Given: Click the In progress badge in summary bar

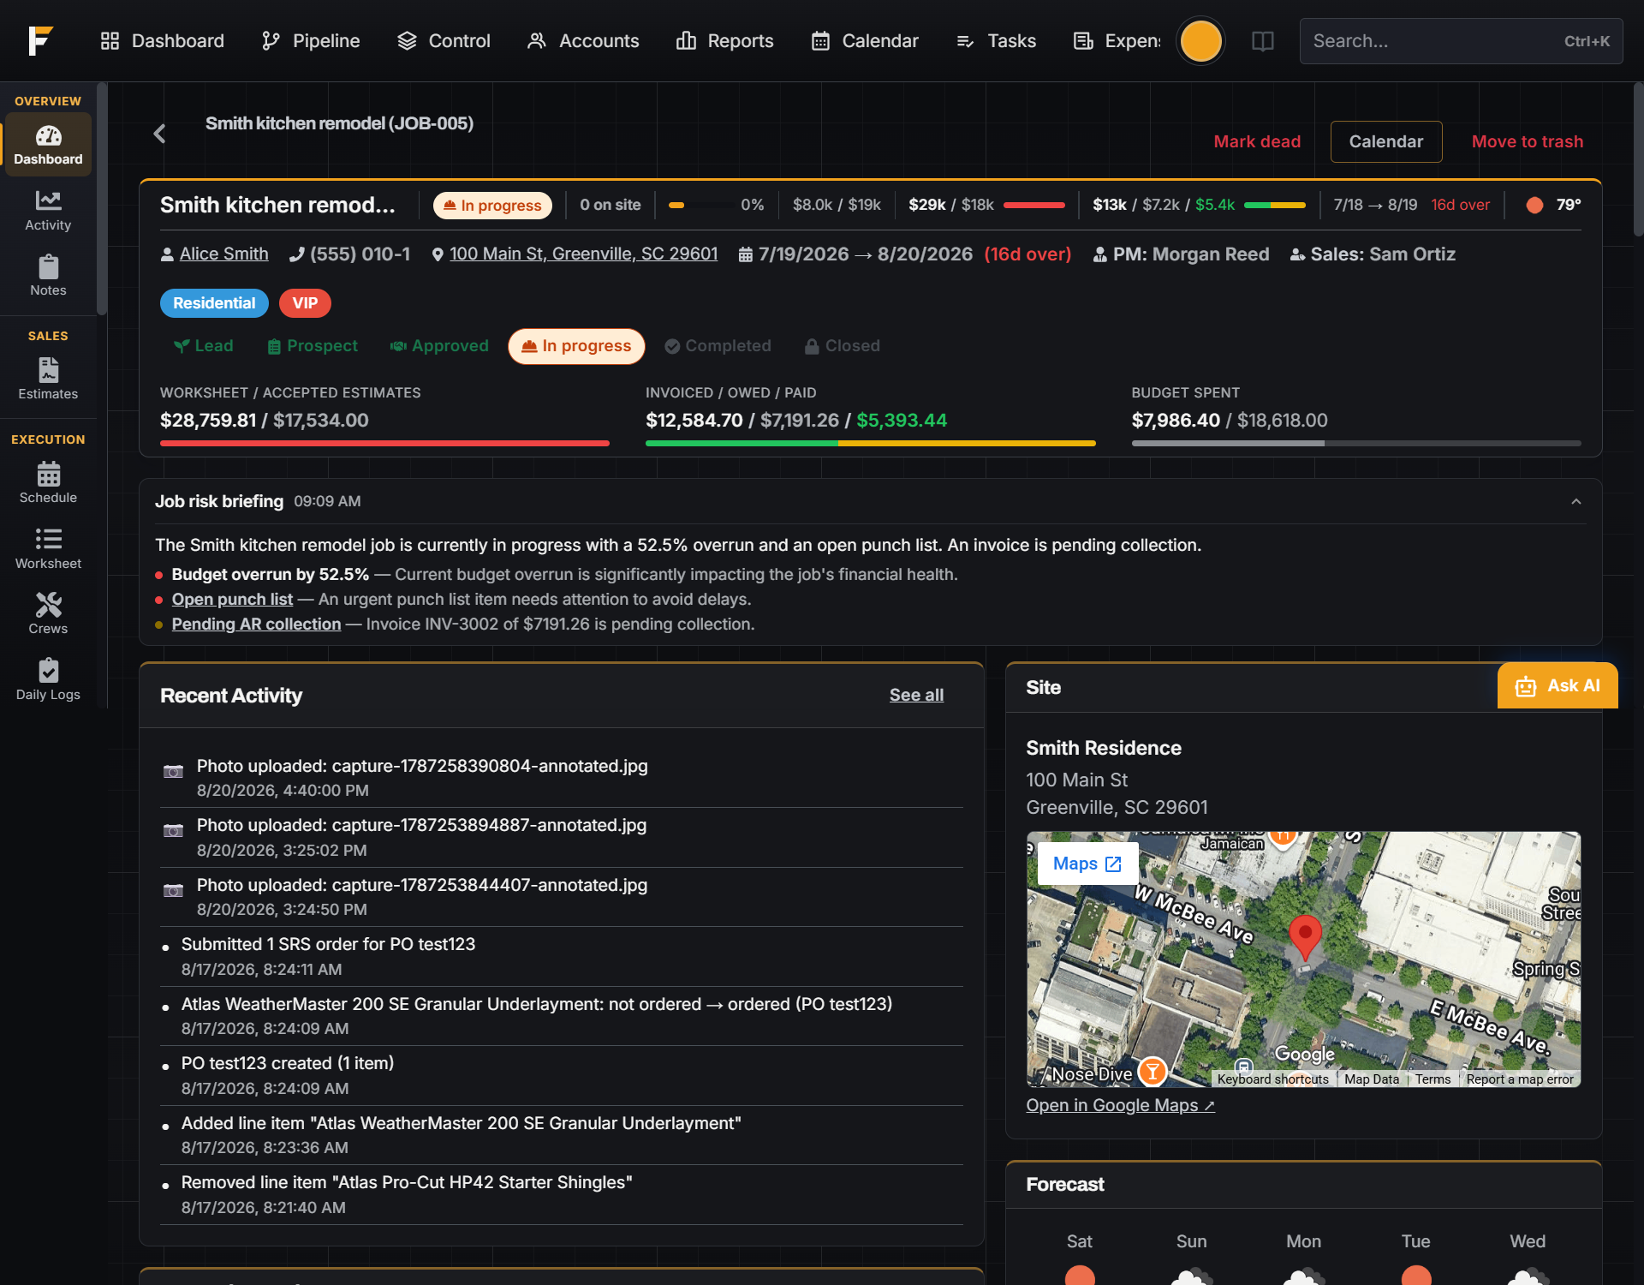Looking at the screenshot, I should (x=492, y=205).
